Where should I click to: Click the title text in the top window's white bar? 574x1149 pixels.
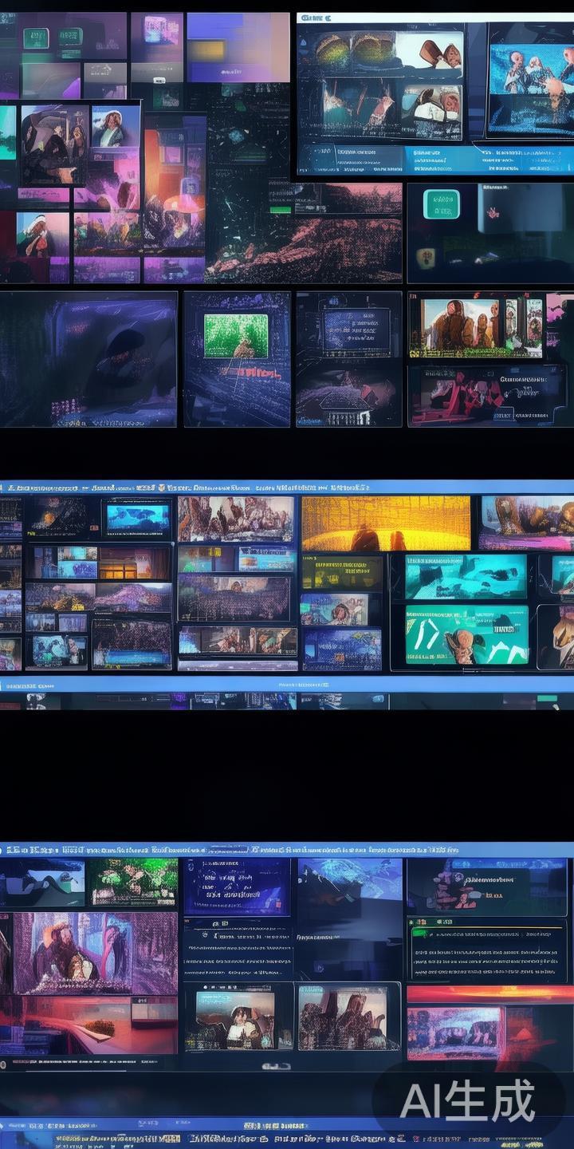(x=318, y=18)
